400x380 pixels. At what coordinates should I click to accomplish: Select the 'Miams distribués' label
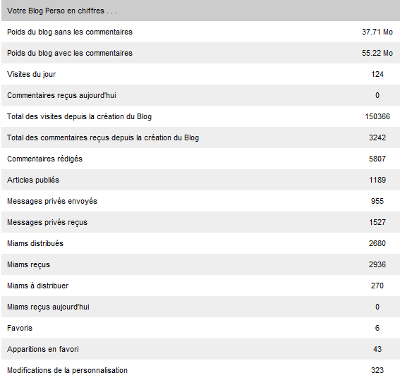[35, 243]
